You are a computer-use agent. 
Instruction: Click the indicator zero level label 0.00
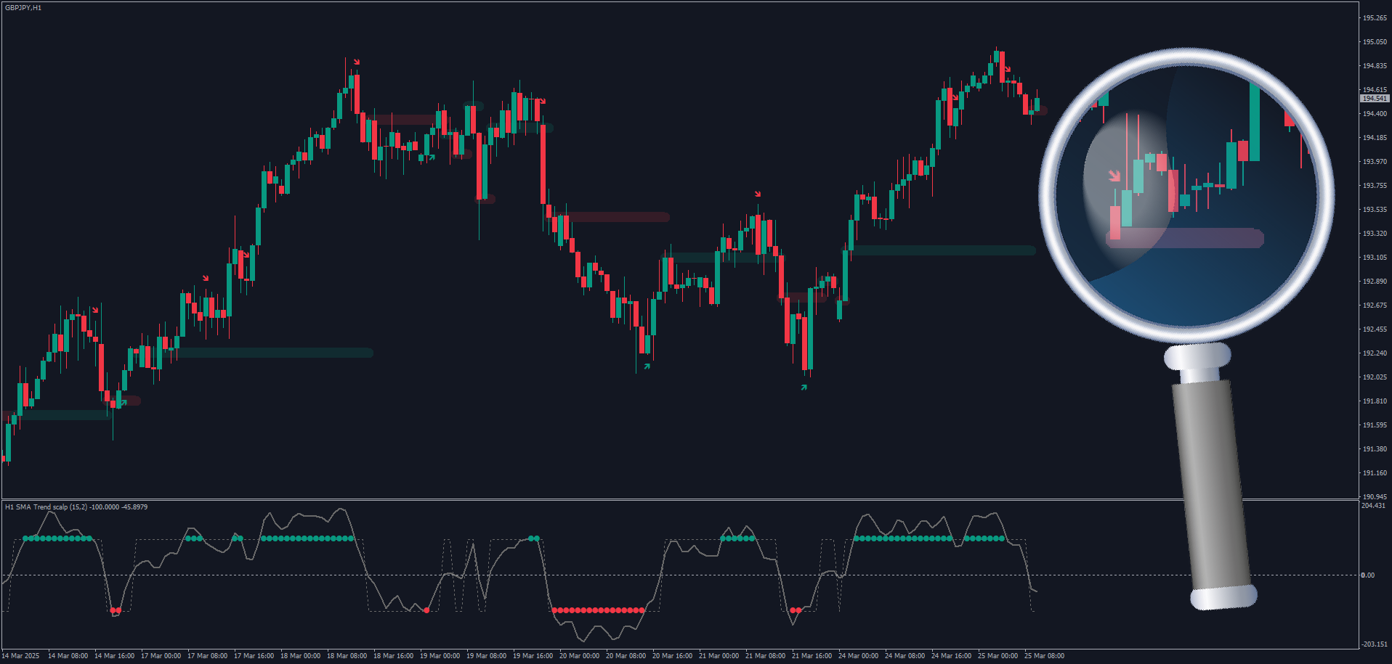click(x=1368, y=575)
